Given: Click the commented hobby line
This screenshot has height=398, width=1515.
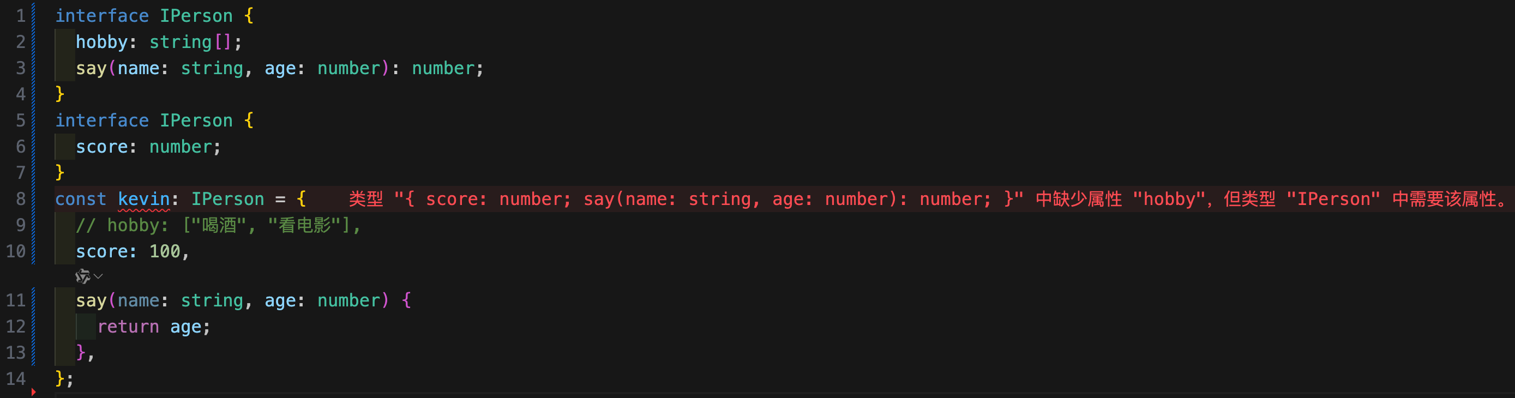Looking at the screenshot, I should (x=218, y=226).
